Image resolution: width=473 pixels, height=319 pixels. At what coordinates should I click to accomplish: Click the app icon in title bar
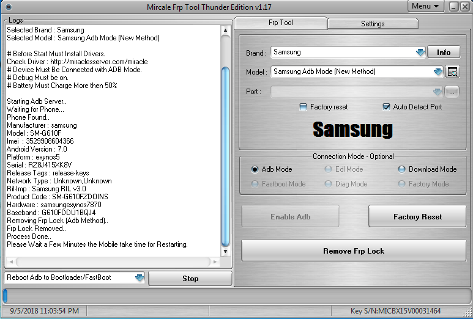pos(9,7)
